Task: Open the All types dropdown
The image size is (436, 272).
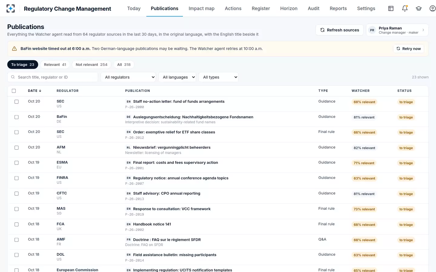Action: (x=219, y=77)
